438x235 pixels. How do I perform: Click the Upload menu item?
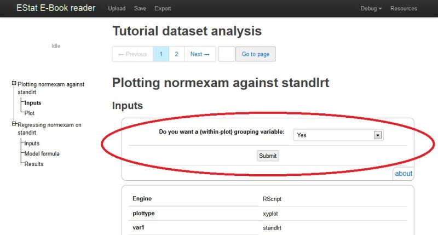click(x=117, y=8)
